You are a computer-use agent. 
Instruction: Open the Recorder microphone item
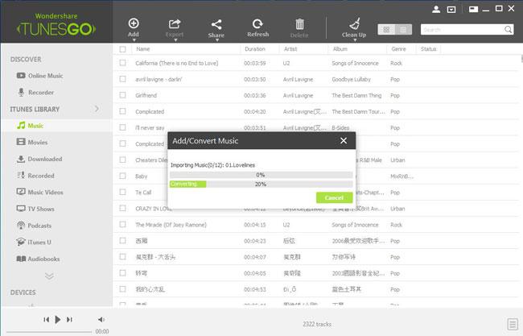click(x=35, y=92)
